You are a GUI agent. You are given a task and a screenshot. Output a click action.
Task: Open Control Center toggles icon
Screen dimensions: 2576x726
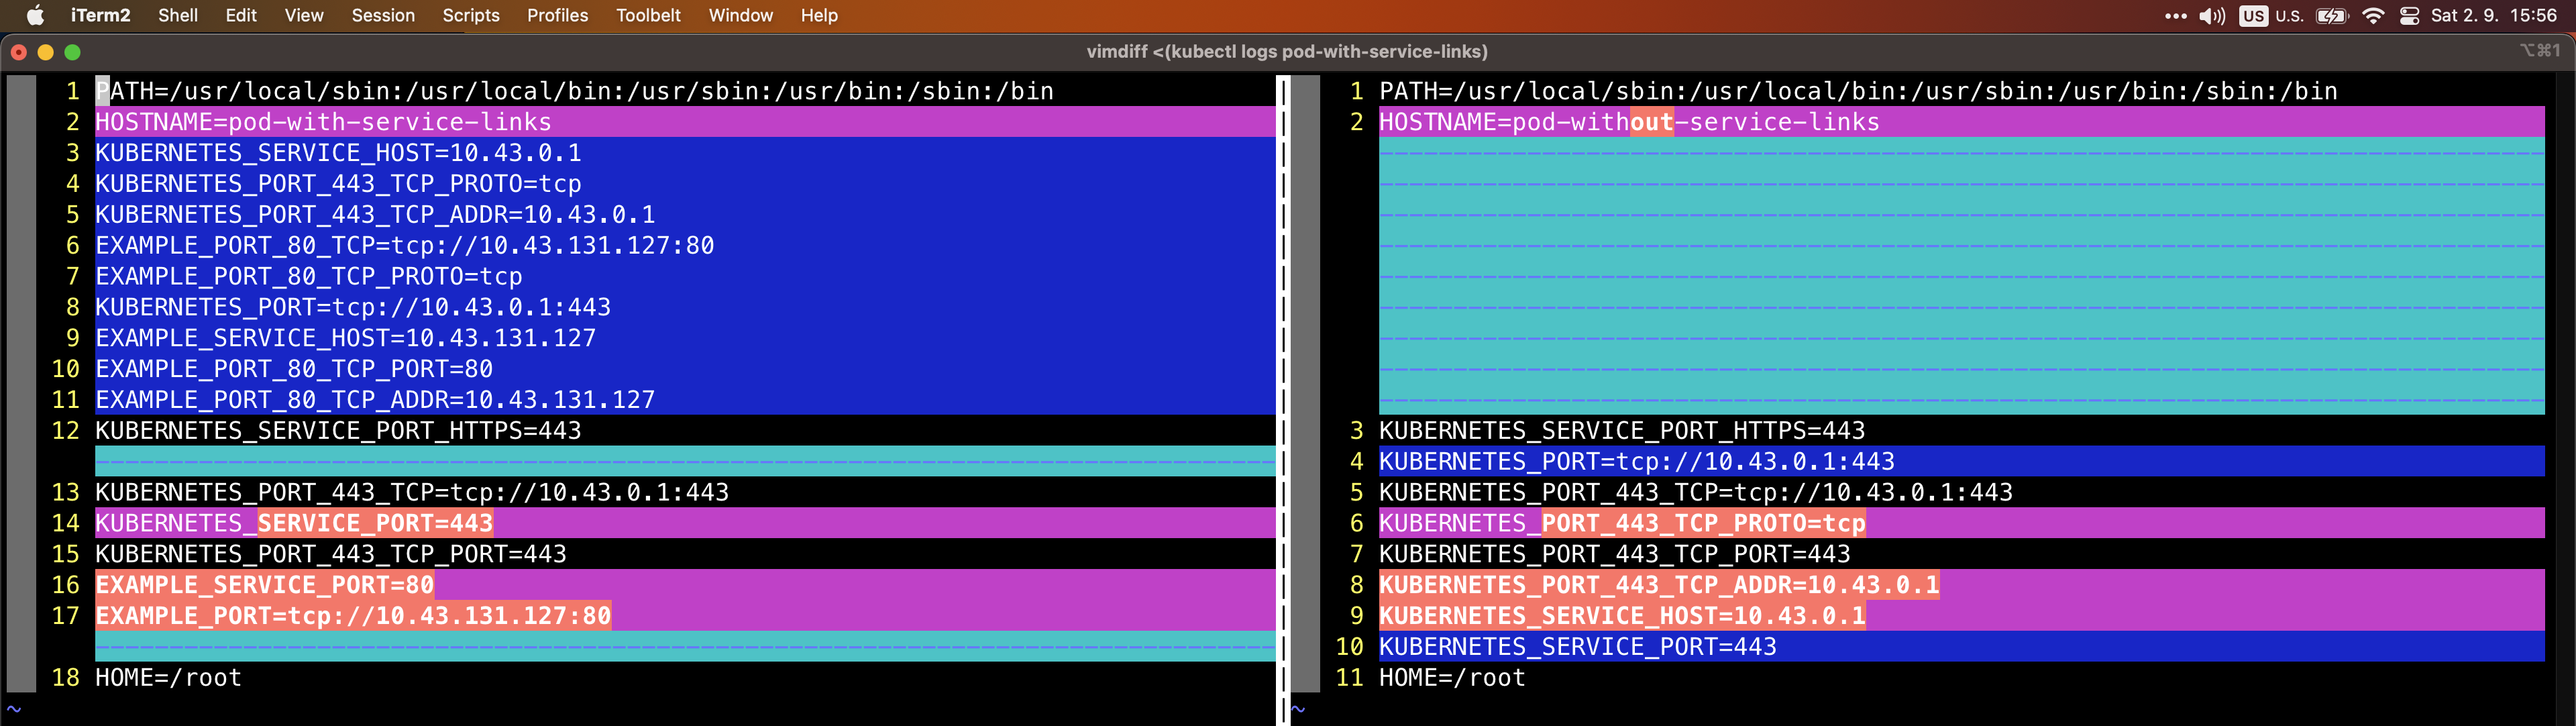[x=2410, y=16]
